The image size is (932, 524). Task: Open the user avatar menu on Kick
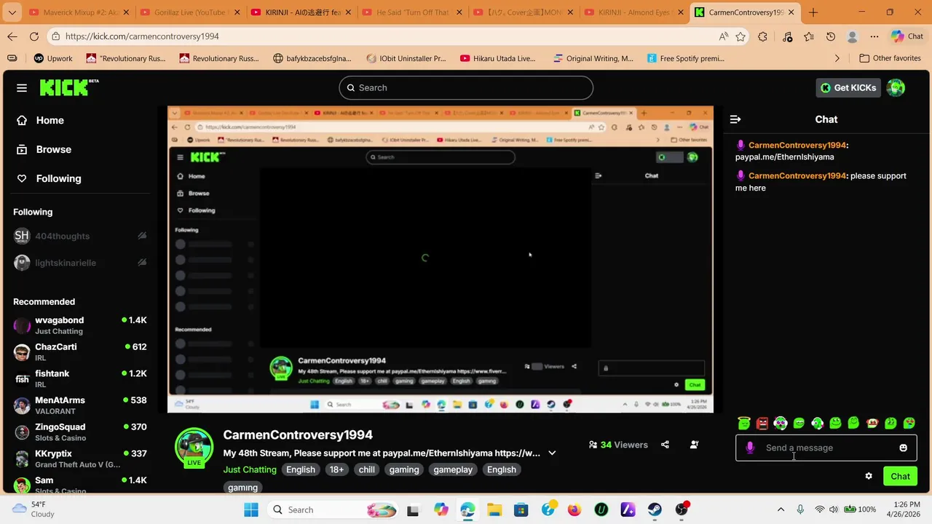coord(896,87)
